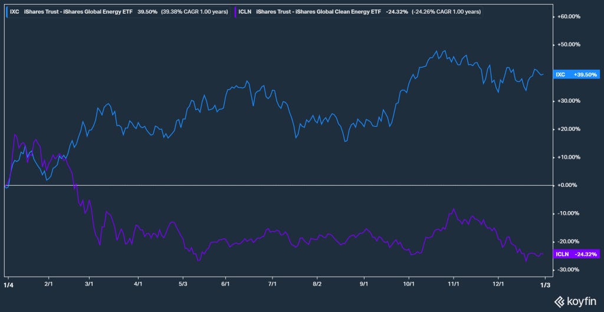Screen dimensions: 604x312
Task: Click the purple ICLN color bar in legend
Action: (x=235, y=12)
